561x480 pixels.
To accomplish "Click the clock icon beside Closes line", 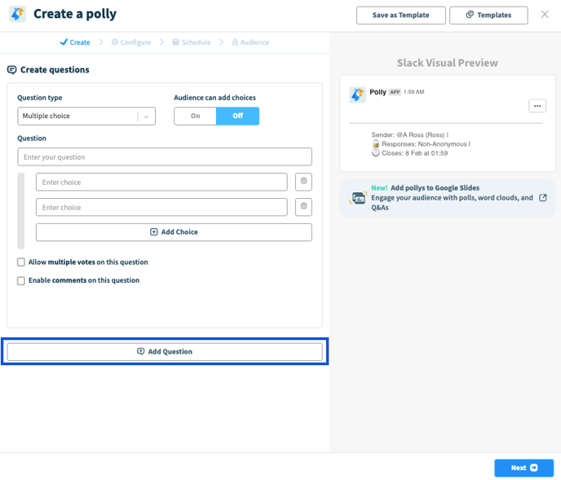I will coord(375,153).
